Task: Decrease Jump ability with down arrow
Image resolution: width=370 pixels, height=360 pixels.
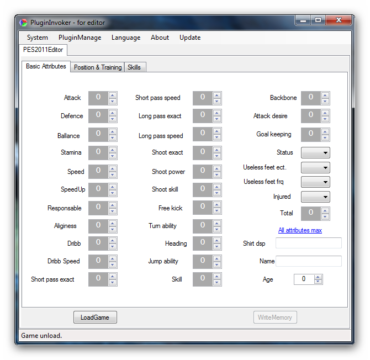Action: 217,264
